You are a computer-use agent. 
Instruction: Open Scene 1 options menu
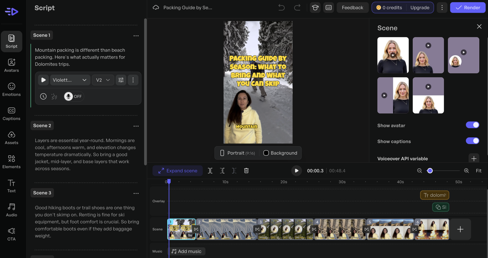coord(136,36)
